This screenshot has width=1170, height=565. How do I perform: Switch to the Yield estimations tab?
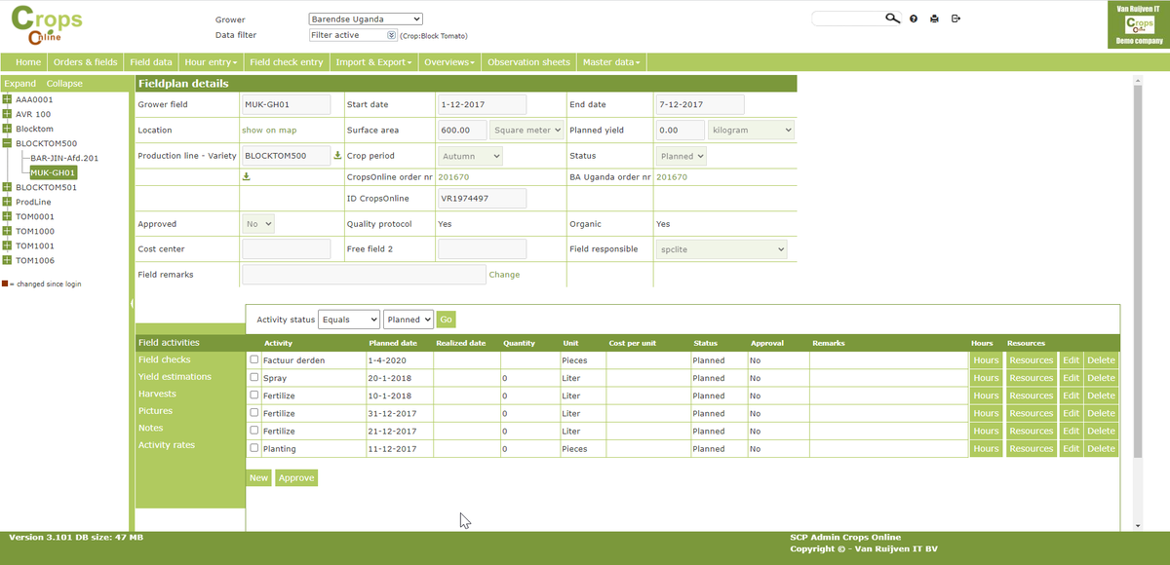point(175,377)
